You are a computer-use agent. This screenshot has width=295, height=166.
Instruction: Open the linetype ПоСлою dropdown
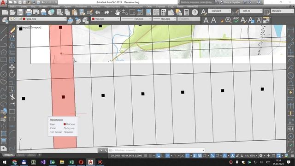[136, 19]
